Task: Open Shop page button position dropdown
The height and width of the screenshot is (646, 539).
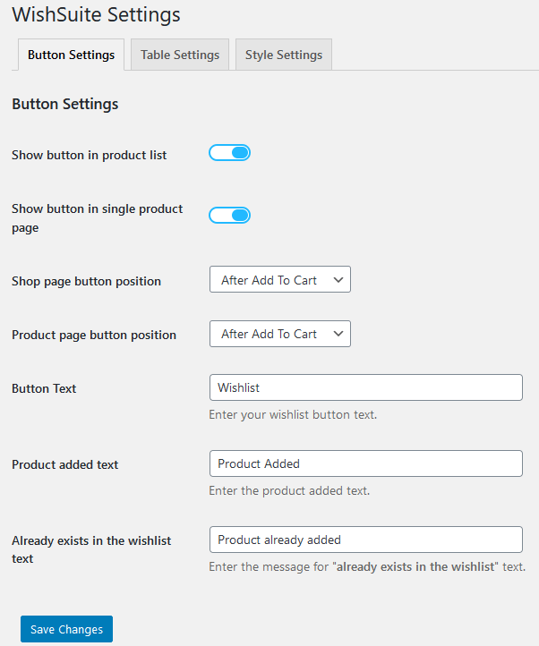Action: pyautogui.click(x=280, y=279)
